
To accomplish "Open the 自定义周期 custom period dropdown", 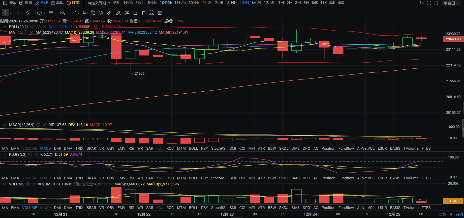I will coord(99,3).
